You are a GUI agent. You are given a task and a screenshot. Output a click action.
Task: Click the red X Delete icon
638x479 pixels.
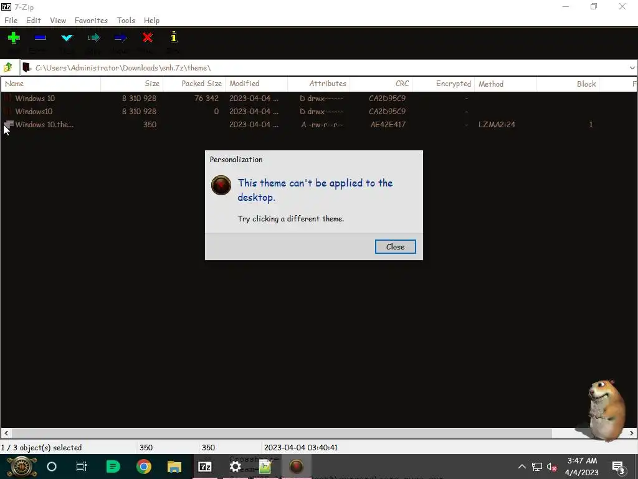[x=147, y=38]
